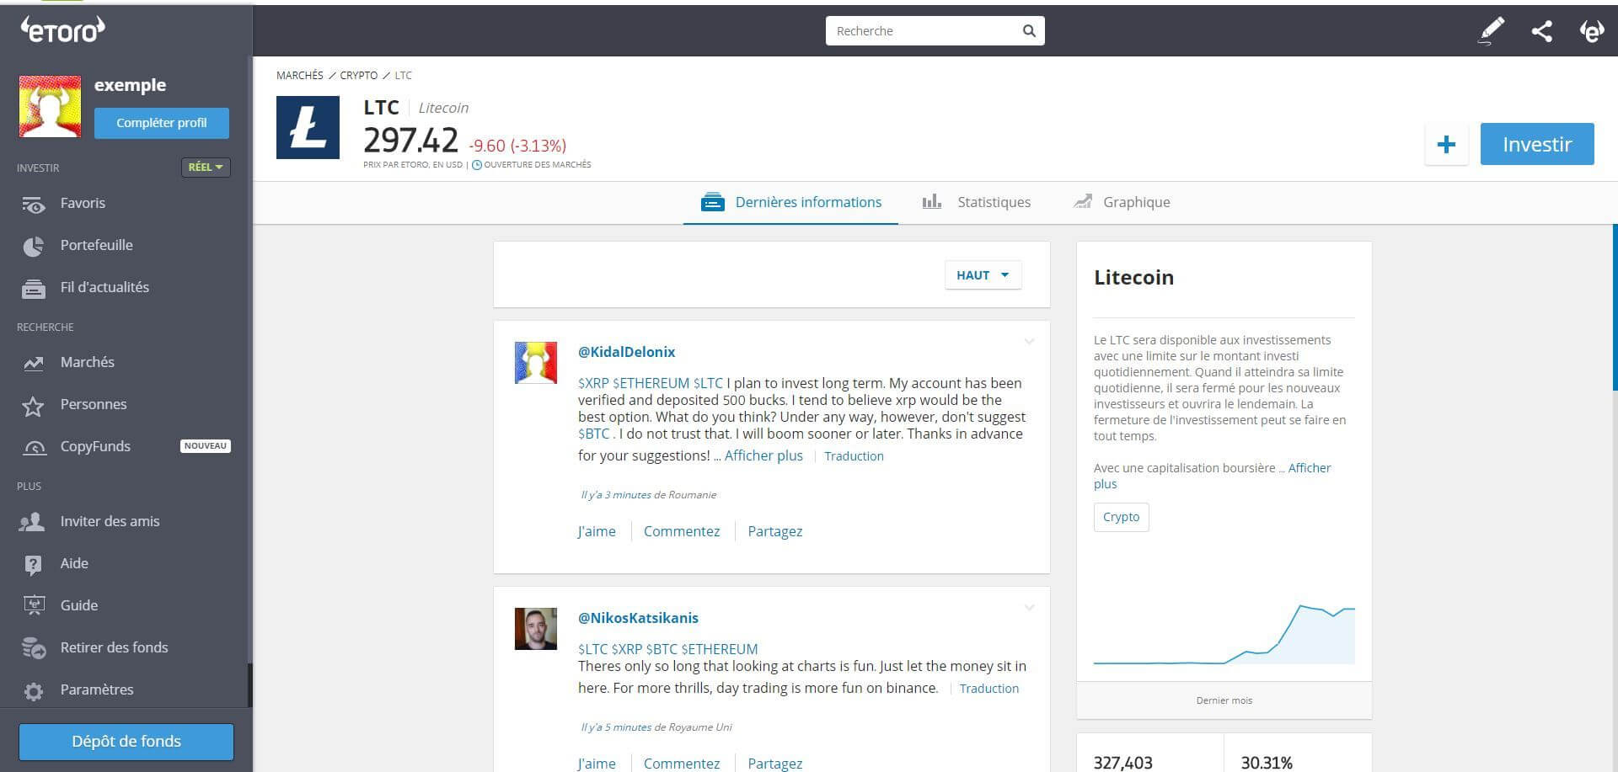Click the market hours clock icon
Image resolution: width=1618 pixels, height=772 pixels.
[x=477, y=165]
